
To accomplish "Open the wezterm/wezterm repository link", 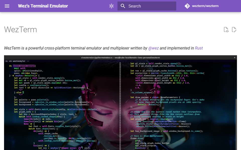I will pyautogui.click(x=202, y=6).
